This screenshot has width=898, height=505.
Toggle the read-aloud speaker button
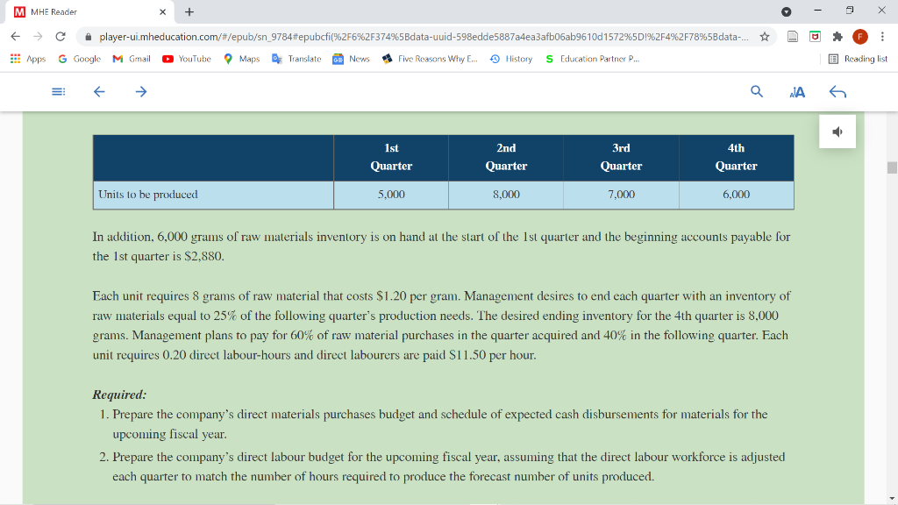(x=837, y=131)
